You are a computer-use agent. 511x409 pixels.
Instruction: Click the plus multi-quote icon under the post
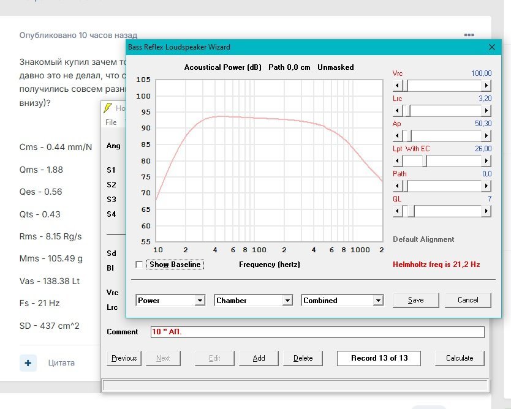click(28, 362)
